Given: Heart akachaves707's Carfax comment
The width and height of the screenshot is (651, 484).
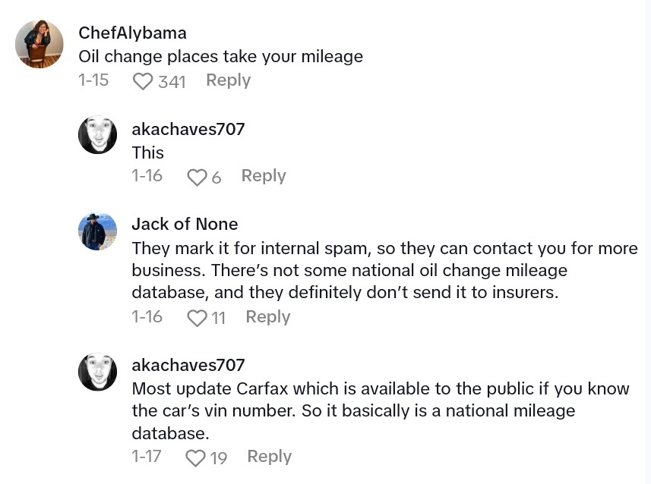Looking at the screenshot, I should point(196,458).
